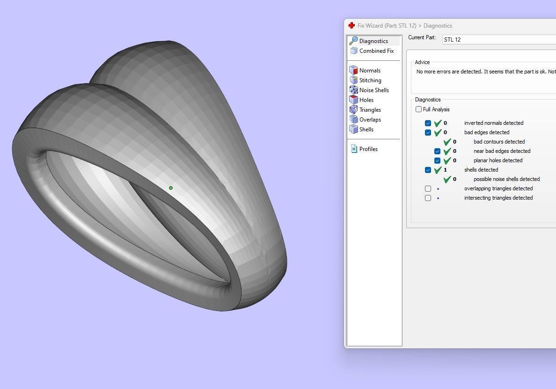The width and height of the screenshot is (556, 389).
Task: Click the Current Part field STL 12
Action: (x=499, y=39)
